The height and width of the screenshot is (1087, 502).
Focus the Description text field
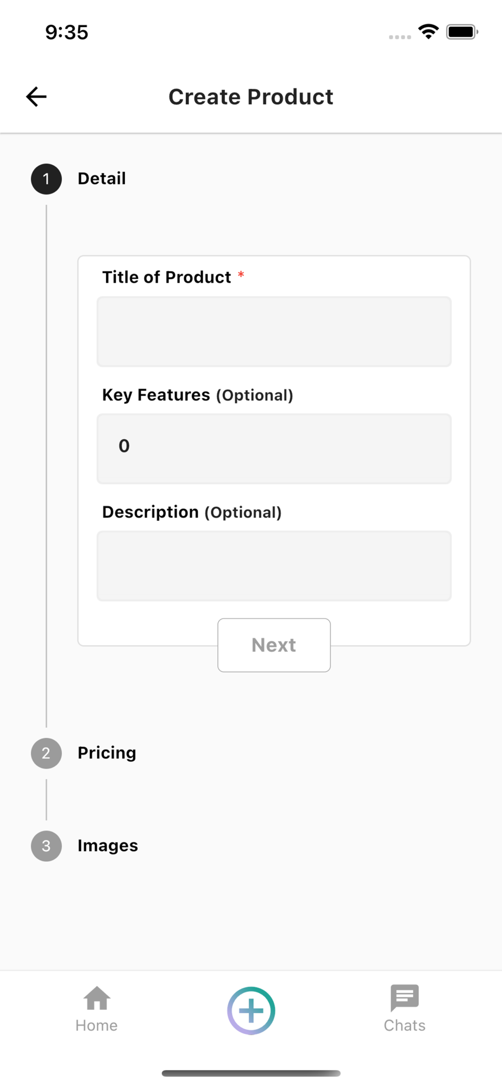click(x=274, y=566)
